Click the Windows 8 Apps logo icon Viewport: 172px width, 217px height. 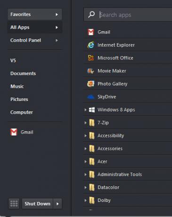coord(92,110)
